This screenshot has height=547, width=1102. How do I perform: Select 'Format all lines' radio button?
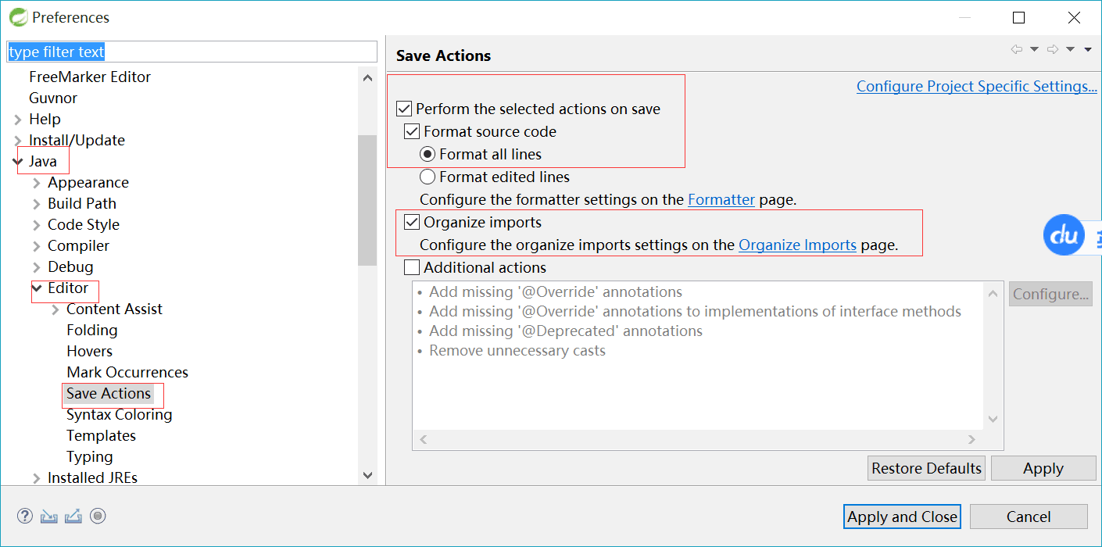click(428, 155)
